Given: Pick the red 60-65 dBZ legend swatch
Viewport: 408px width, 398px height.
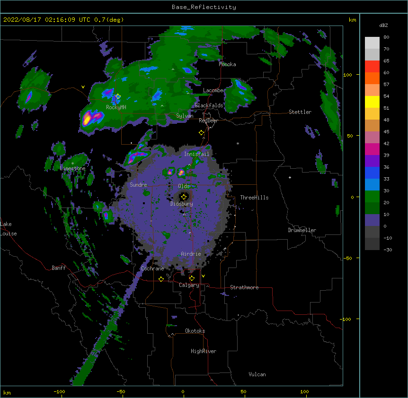Looking at the screenshot, I should click(372, 67).
